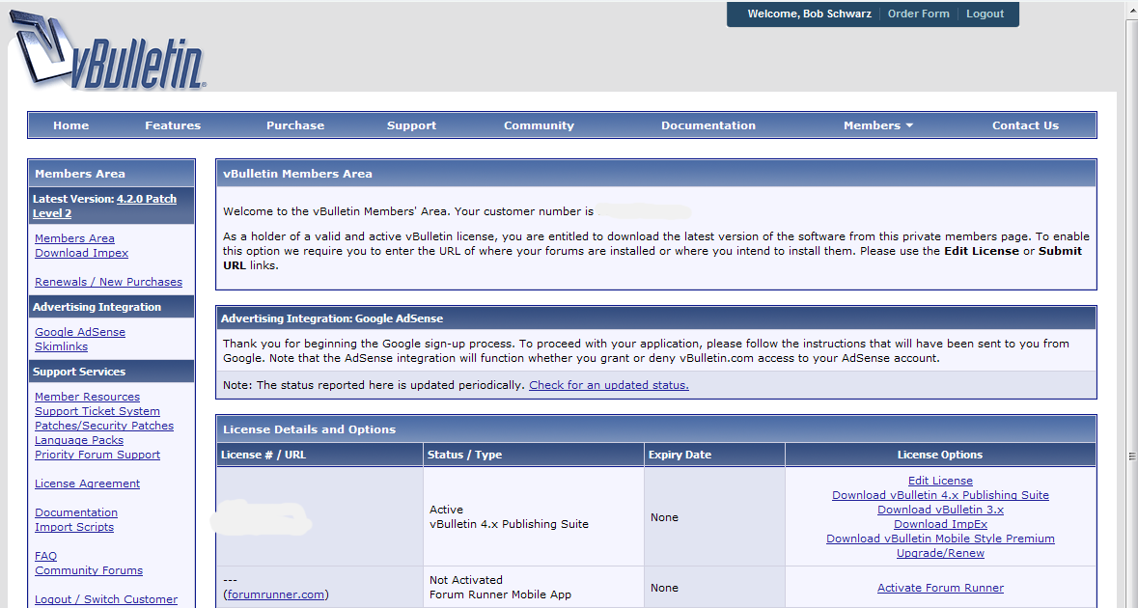Open Contact Us in navigation bar

tap(1025, 125)
